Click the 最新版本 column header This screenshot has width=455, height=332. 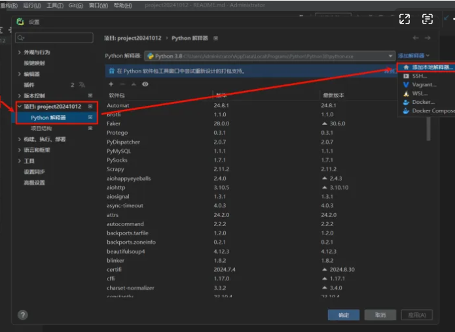(x=333, y=95)
